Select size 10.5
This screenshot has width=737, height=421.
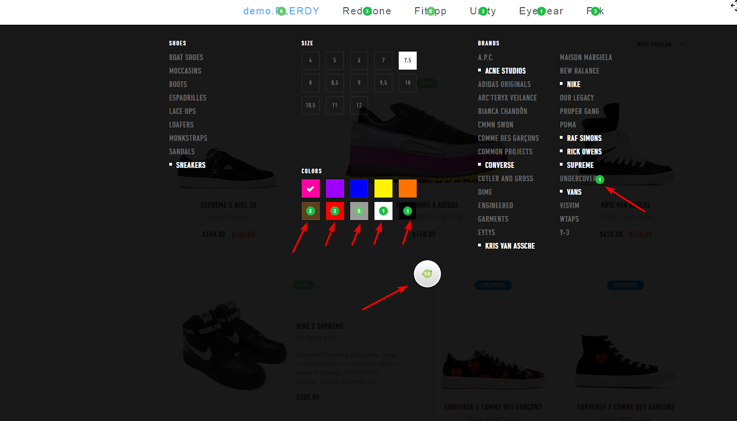[311, 106]
